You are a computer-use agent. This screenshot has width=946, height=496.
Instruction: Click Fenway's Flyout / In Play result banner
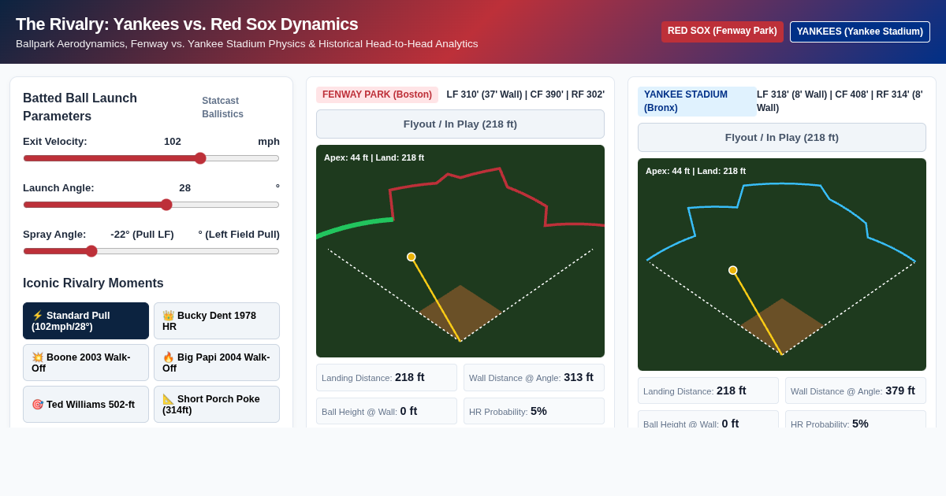(x=460, y=124)
